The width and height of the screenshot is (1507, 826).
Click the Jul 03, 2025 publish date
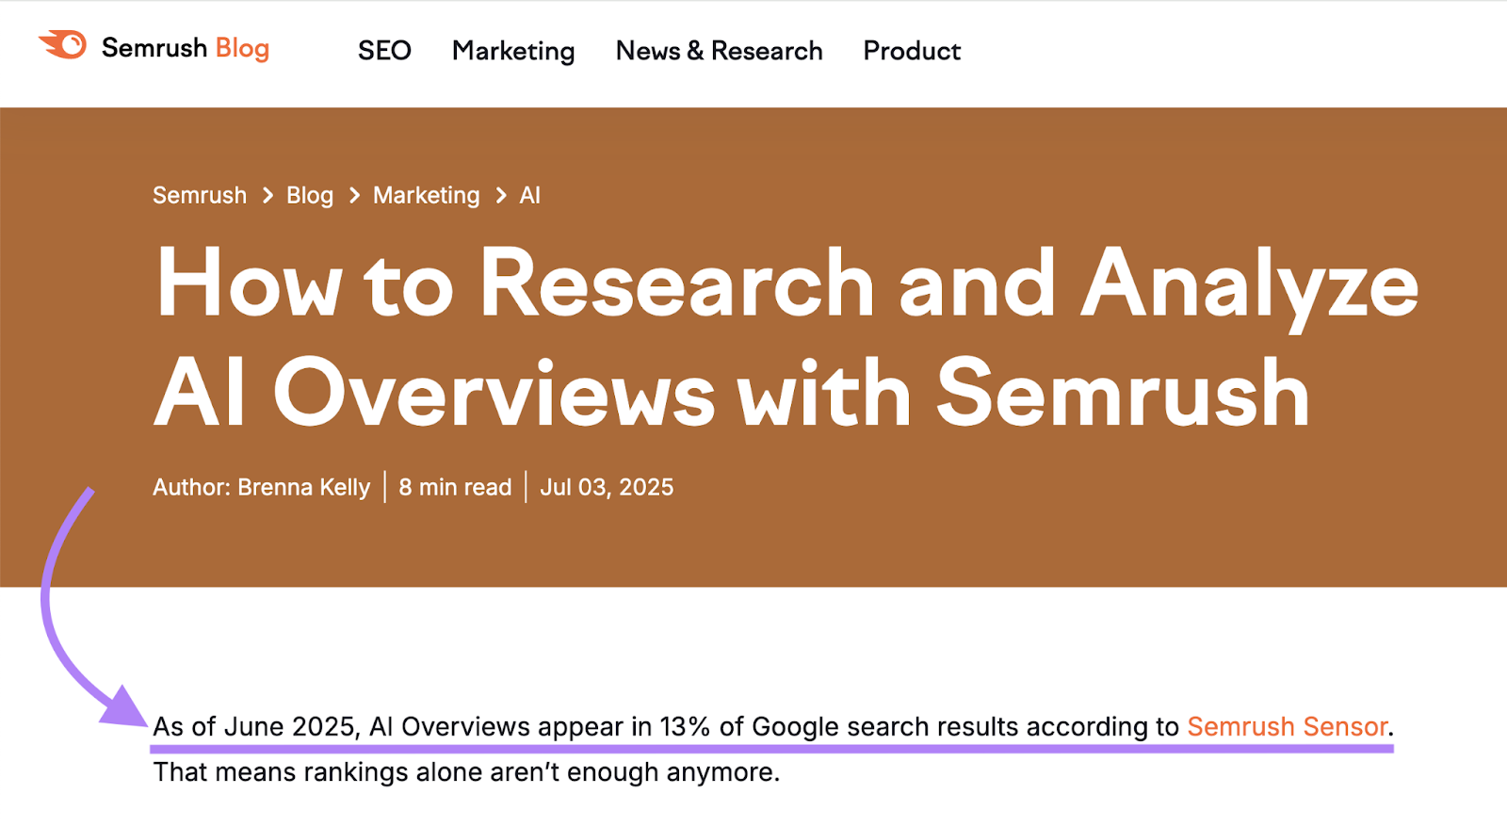pos(608,487)
